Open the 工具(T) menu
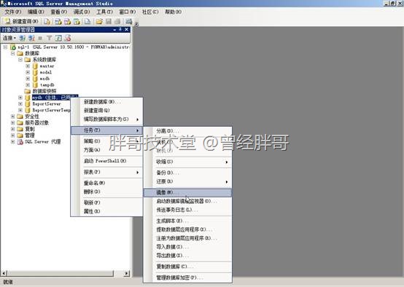The width and height of the screenshot is (404, 287). tap(104, 12)
